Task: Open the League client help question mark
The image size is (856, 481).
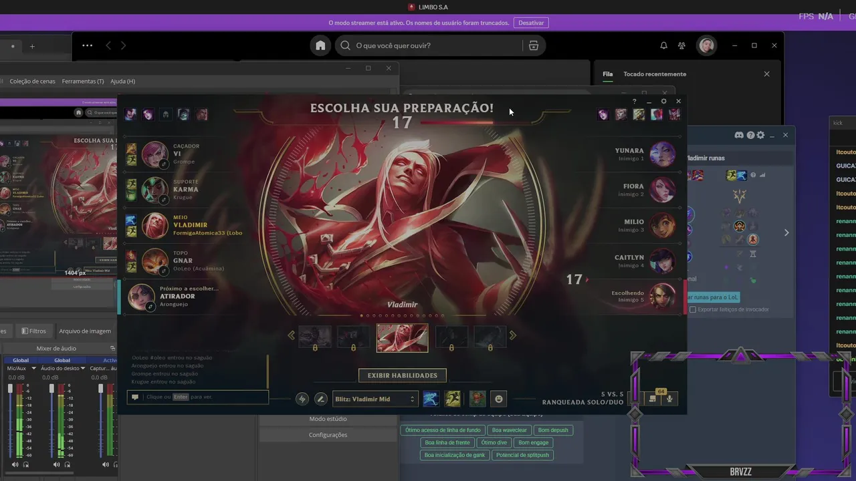Action: click(x=635, y=102)
